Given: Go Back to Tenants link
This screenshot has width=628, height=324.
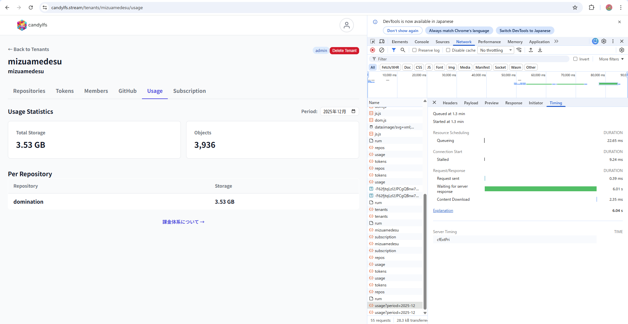Looking at the screenshot, I should 28,49.
